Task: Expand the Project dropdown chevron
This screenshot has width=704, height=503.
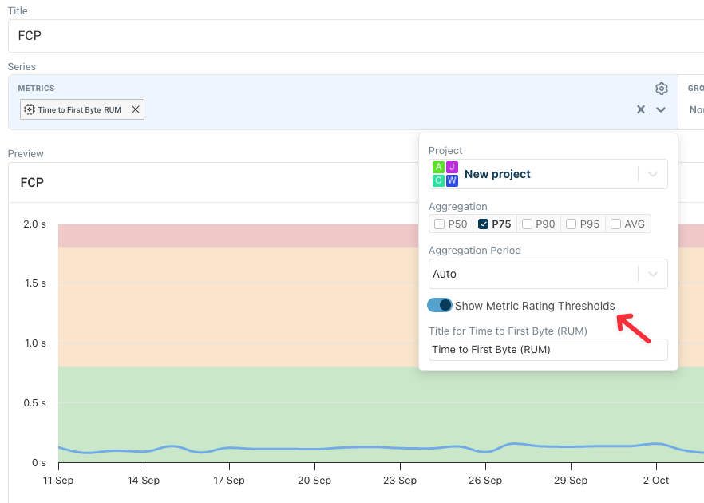Action: [x=653, y=174]
